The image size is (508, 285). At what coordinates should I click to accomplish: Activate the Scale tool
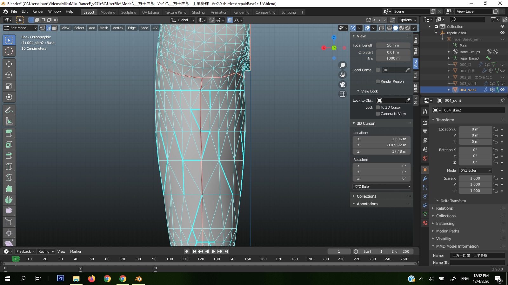[9, 86]
